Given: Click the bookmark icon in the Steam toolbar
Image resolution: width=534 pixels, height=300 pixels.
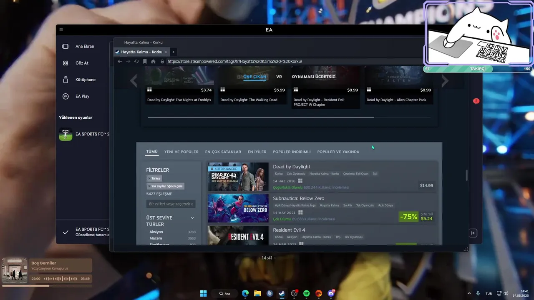Looking at the screenshot, I should 145,61.
